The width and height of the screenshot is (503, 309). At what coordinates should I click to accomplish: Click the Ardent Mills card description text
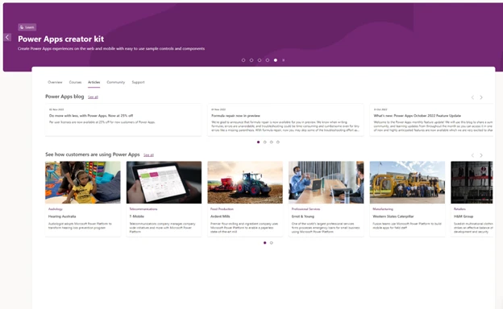click(x=244, y=228)
